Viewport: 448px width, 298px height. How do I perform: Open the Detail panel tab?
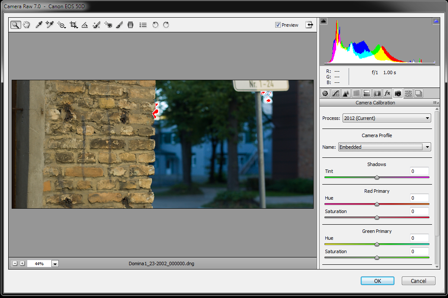[346, 93]
